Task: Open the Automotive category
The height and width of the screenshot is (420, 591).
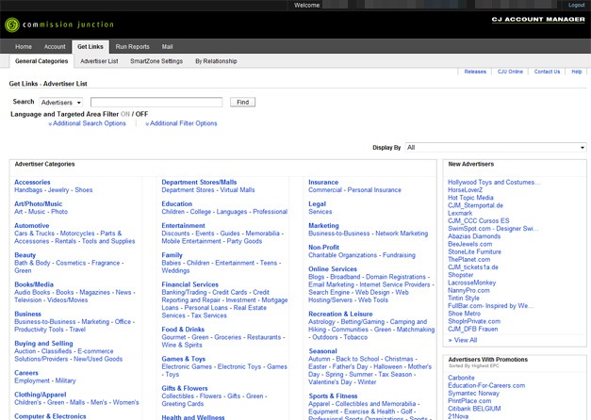Action: click(32, 226)
